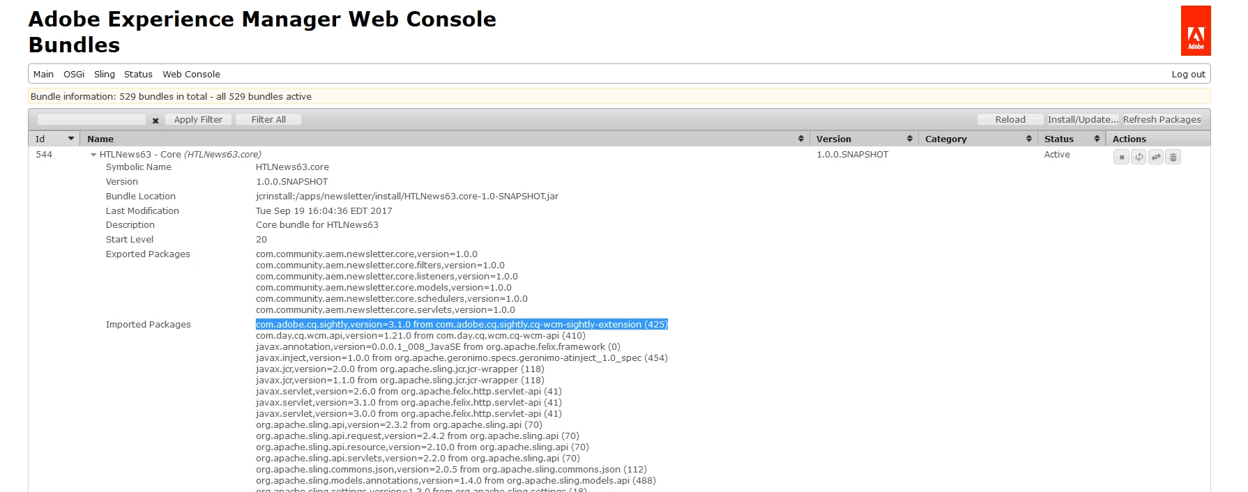Open the HTLNews63 - Core bundle name link
The width and height of the screenshot is (1248, 492).
pyautogui.click(x=180, y=155)
